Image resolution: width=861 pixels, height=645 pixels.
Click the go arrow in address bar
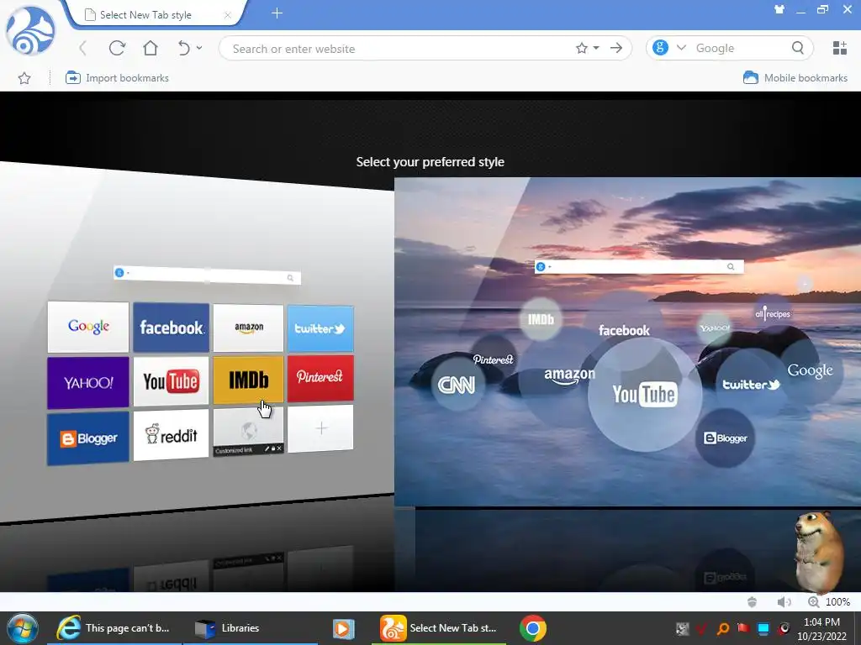click(616, 48)
